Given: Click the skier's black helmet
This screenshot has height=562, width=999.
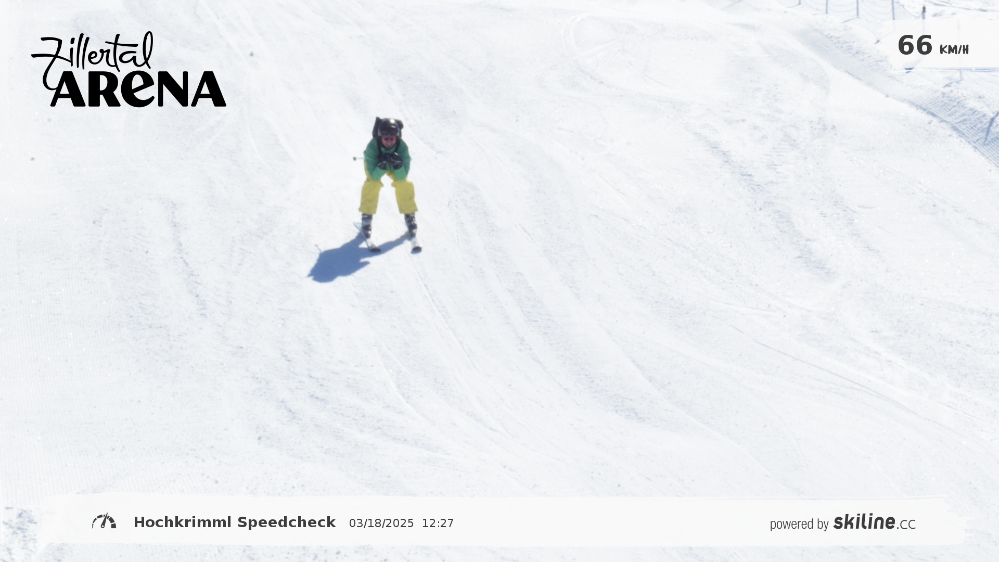Looking at the screenshot, I should click(389, 127).
